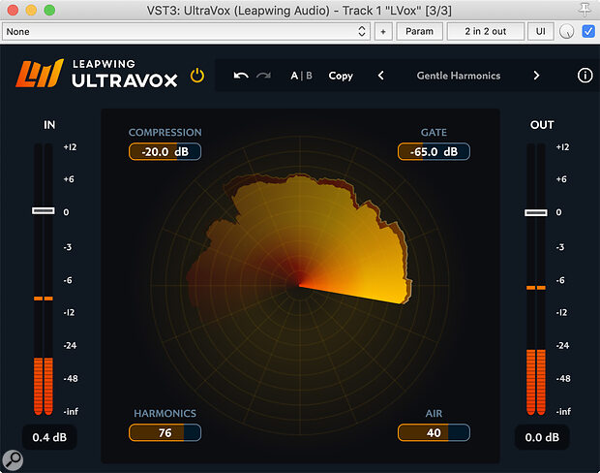600x473 pixels.
Task: Redo the last undone change
Action: pos(263,76)
